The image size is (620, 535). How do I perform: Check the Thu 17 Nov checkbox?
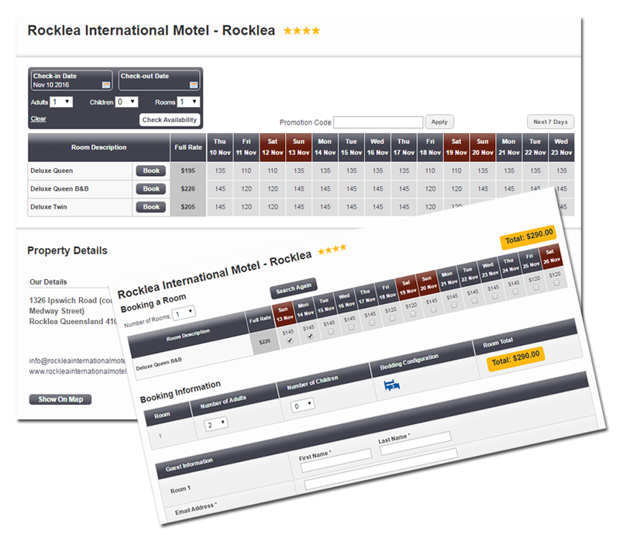[372, 323]
